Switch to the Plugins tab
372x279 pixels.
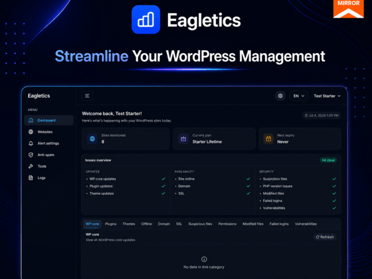pos(111,224)
